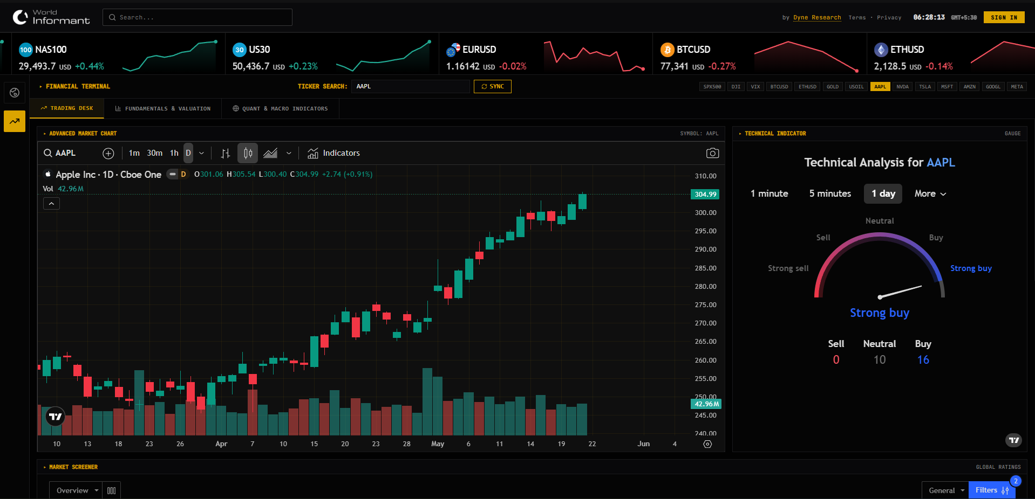Click the Strong buy gauge reading
Viewport: 1035px width, 499px height.
coord(880,313)
